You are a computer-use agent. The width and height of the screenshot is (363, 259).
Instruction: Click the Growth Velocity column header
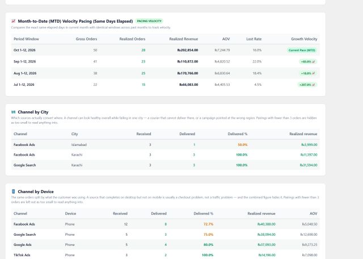[x=304, y=39]
